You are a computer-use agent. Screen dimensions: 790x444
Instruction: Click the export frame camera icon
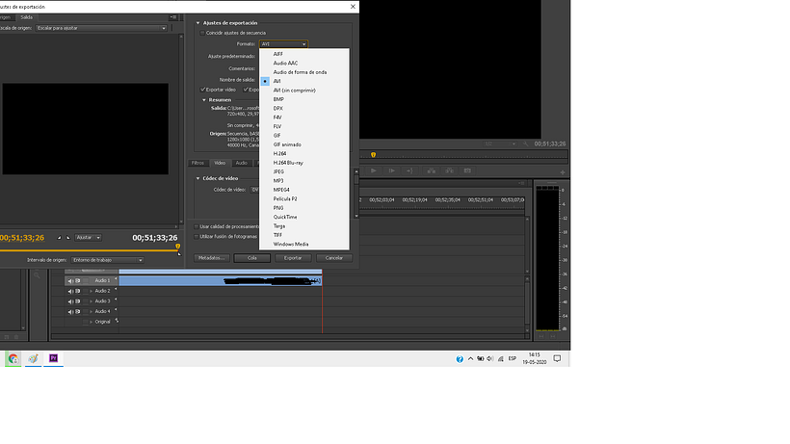click(467, 170)
